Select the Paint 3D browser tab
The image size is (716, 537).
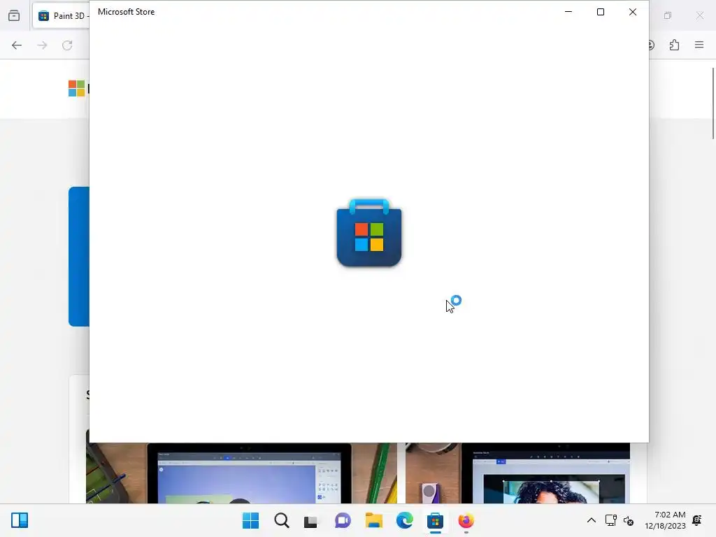click(61, 16)
